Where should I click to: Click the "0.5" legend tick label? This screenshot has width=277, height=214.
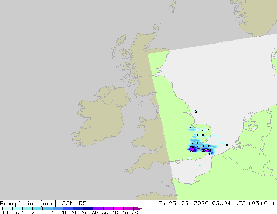coord(15,212)
